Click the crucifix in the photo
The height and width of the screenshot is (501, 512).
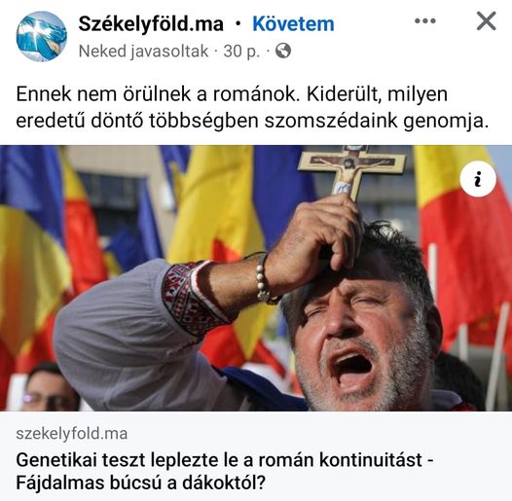(x=352, y=171)
